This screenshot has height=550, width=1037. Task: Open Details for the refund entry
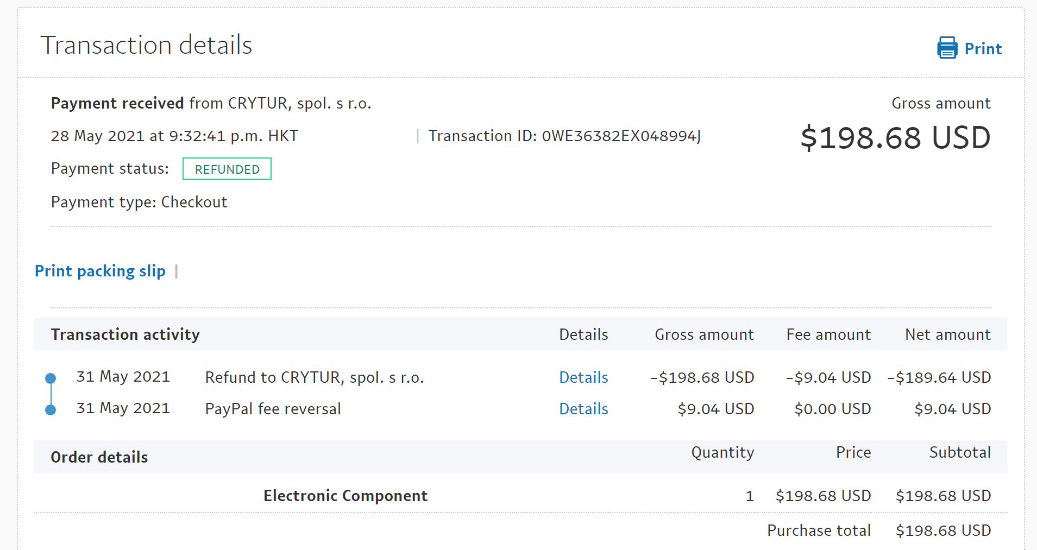pos(583,377)
